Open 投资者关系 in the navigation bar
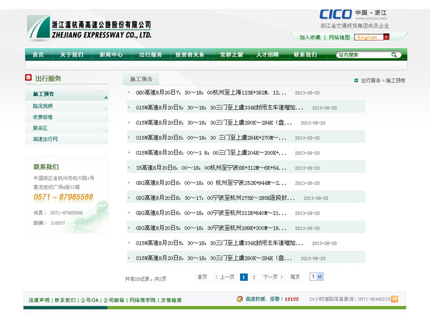 click(190, 55)
